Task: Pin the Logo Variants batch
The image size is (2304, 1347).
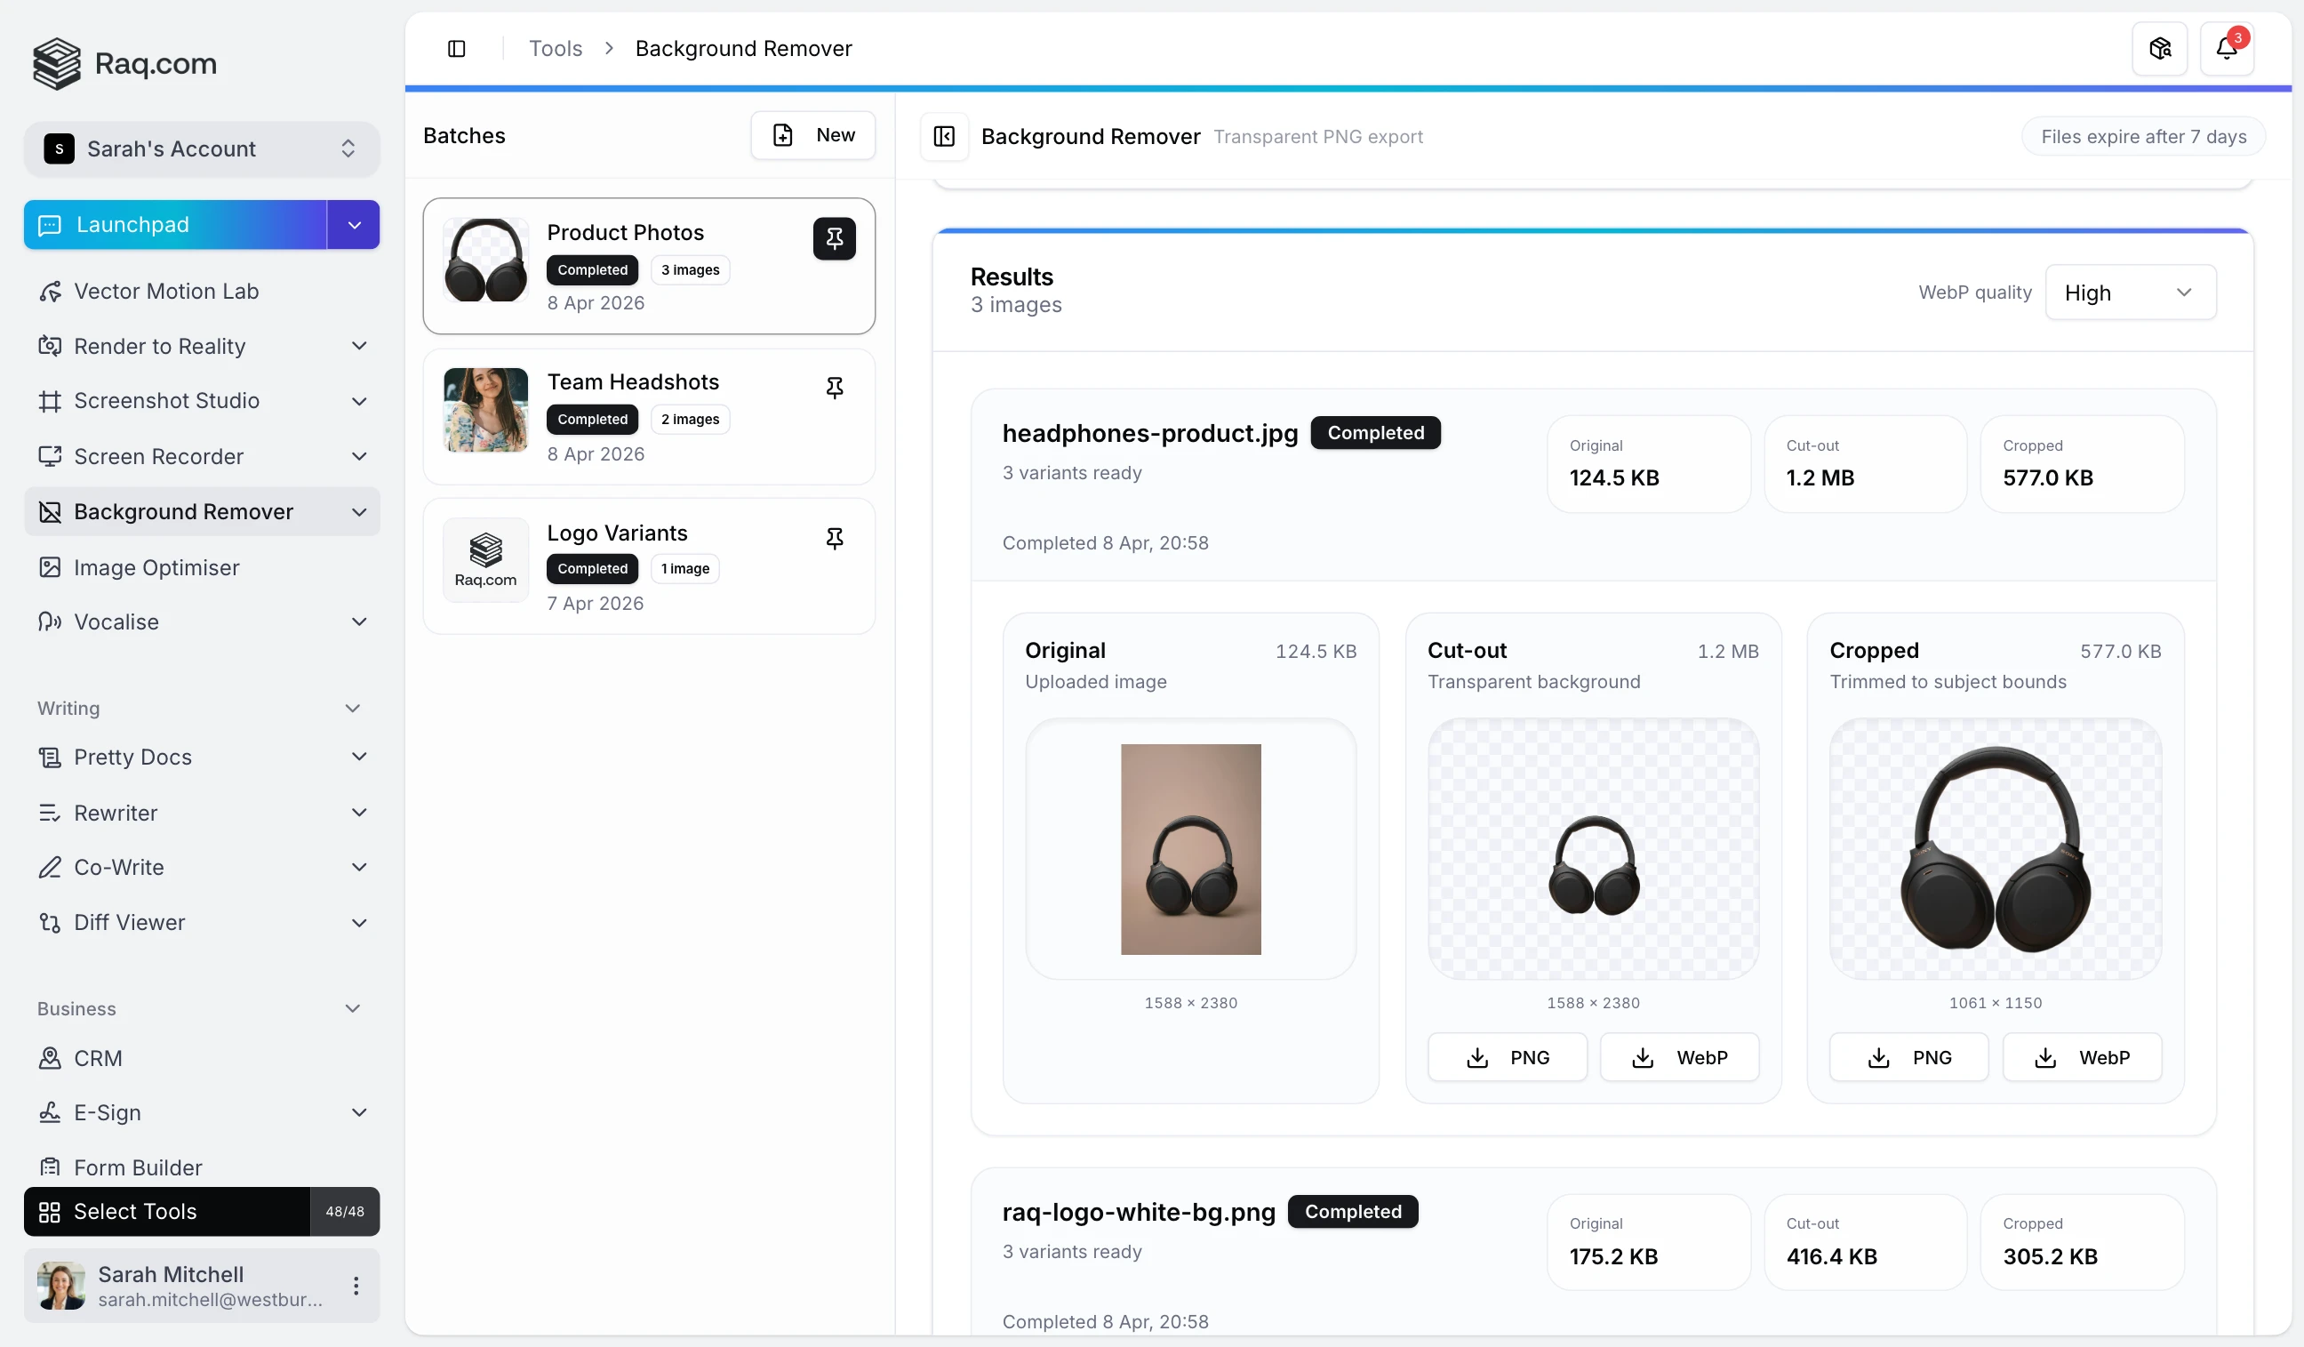Action: pyautogui.click(x=834, y=539)
